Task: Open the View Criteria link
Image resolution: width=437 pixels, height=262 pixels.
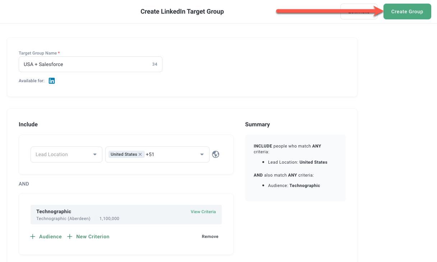Action: point(203,212)
